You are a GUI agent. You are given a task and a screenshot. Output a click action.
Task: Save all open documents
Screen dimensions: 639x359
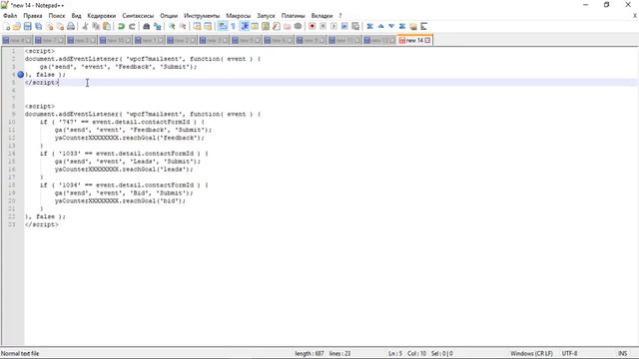pyautogui.click(x=38, y=27)
